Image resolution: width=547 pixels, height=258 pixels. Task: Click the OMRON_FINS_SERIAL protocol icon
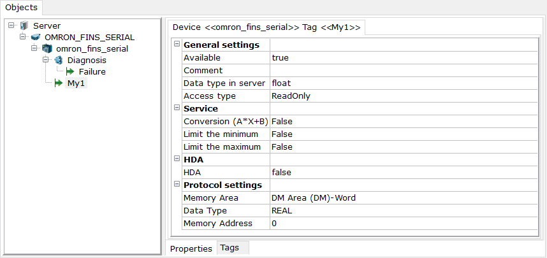(36, 37)
